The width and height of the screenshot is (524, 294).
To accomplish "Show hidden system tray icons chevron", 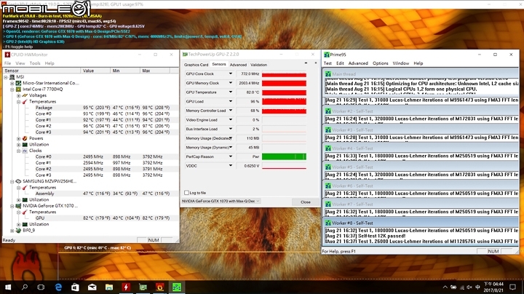I will (x=445, y=287).
